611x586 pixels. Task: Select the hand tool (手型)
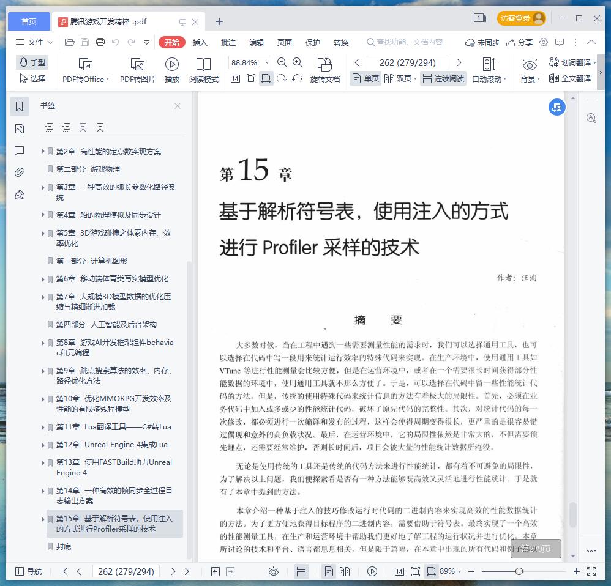32,62
